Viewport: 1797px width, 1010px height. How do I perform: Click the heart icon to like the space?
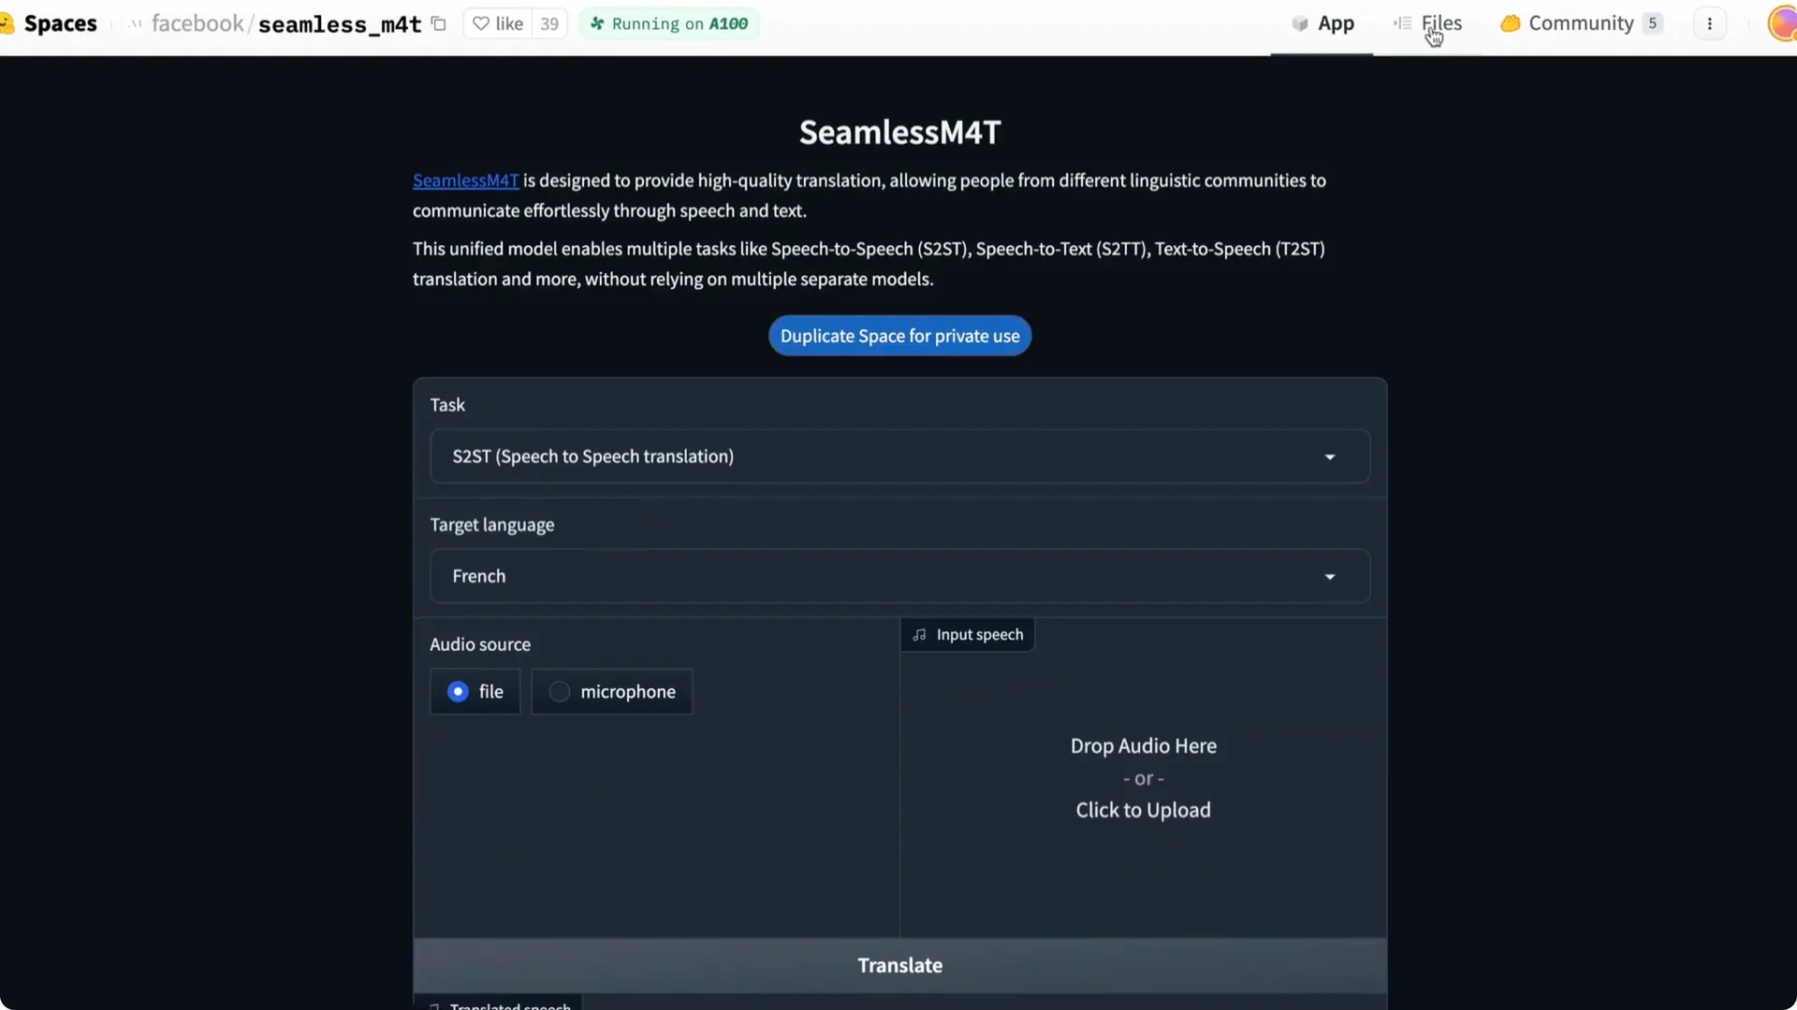(482, 23)
